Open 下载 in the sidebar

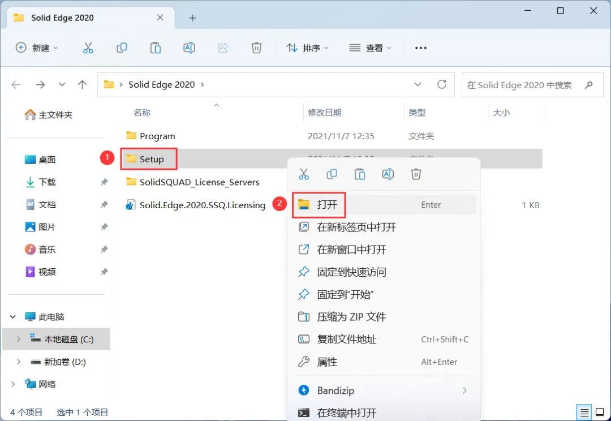click(x=40, y=182)
